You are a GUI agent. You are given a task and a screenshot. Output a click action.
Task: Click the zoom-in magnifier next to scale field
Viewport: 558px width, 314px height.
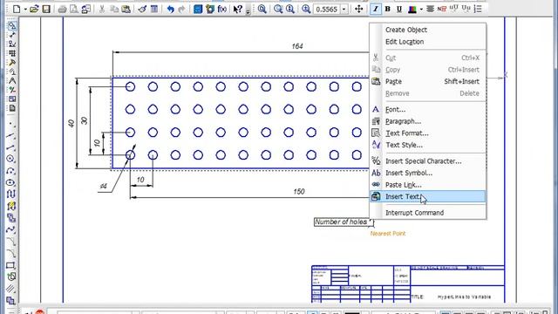pyautogui.click(x=306, y=10)
